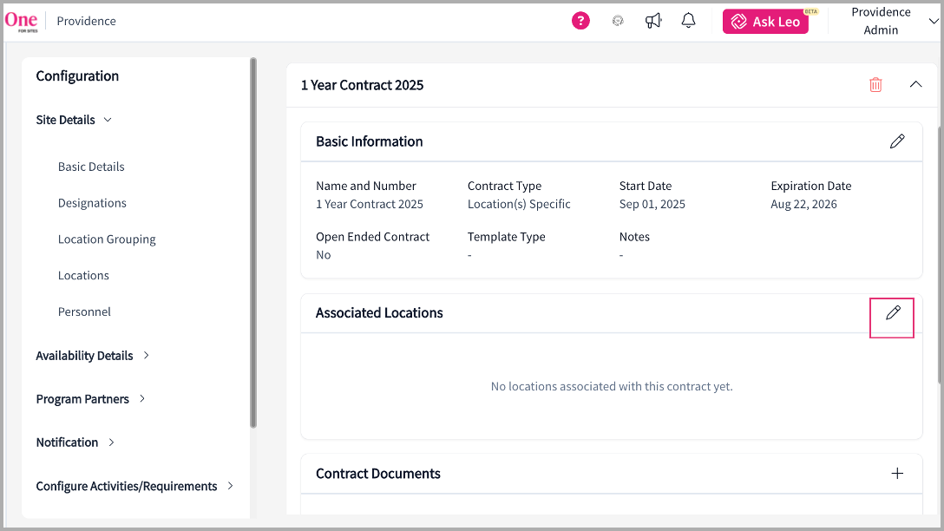Screen dimensions: 944x531
Task: Open the announcements megaphone icon
Action: 653,21
